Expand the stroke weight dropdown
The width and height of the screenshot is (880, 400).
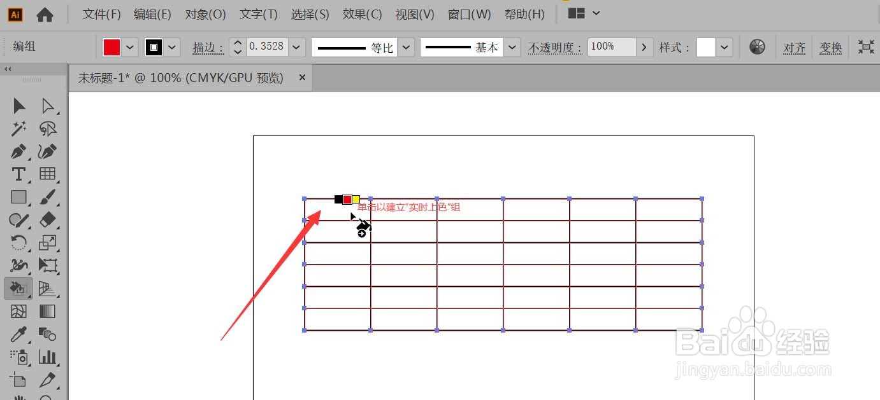(297, 47)
